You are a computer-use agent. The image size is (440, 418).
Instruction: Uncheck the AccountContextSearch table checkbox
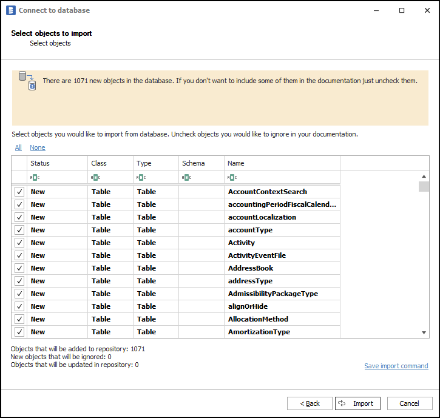pos(19,192)
